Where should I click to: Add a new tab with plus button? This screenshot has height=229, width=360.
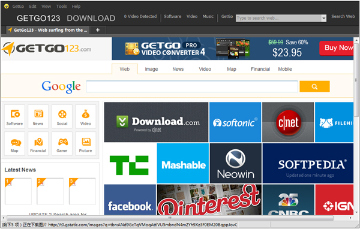point(98,30)
